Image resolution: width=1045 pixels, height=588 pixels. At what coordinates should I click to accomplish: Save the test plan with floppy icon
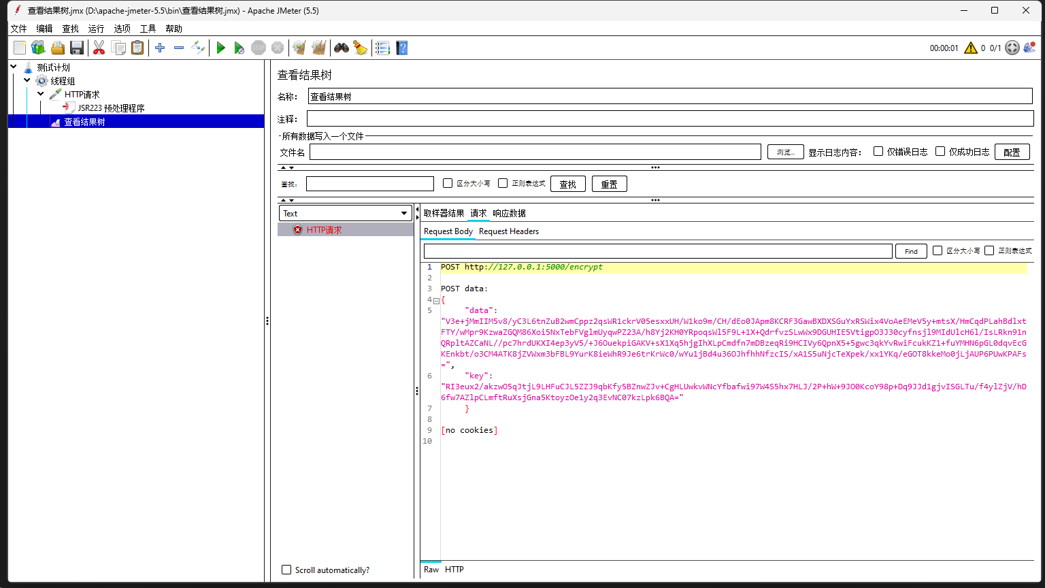(x=77, y=48)
